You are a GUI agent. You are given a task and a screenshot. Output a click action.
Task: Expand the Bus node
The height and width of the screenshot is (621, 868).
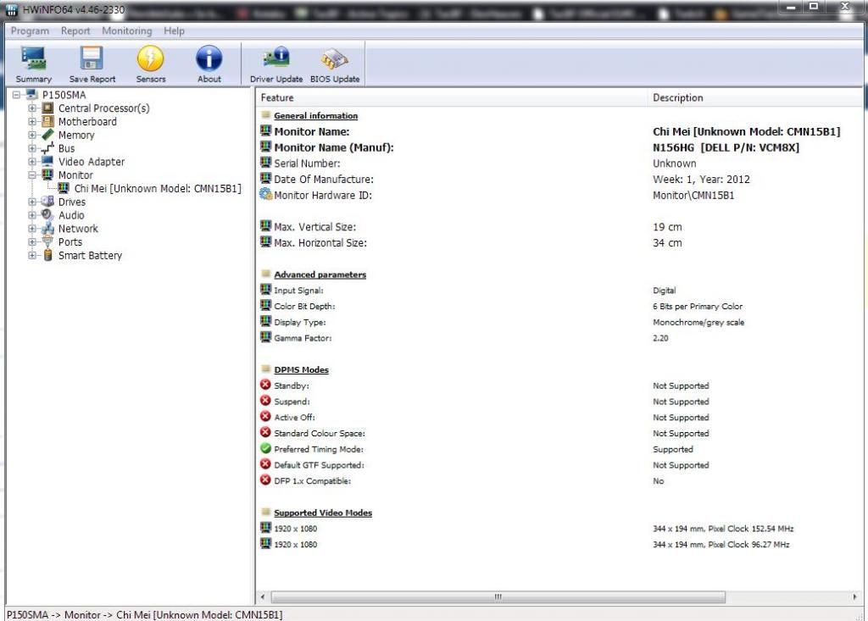[33, 148]
